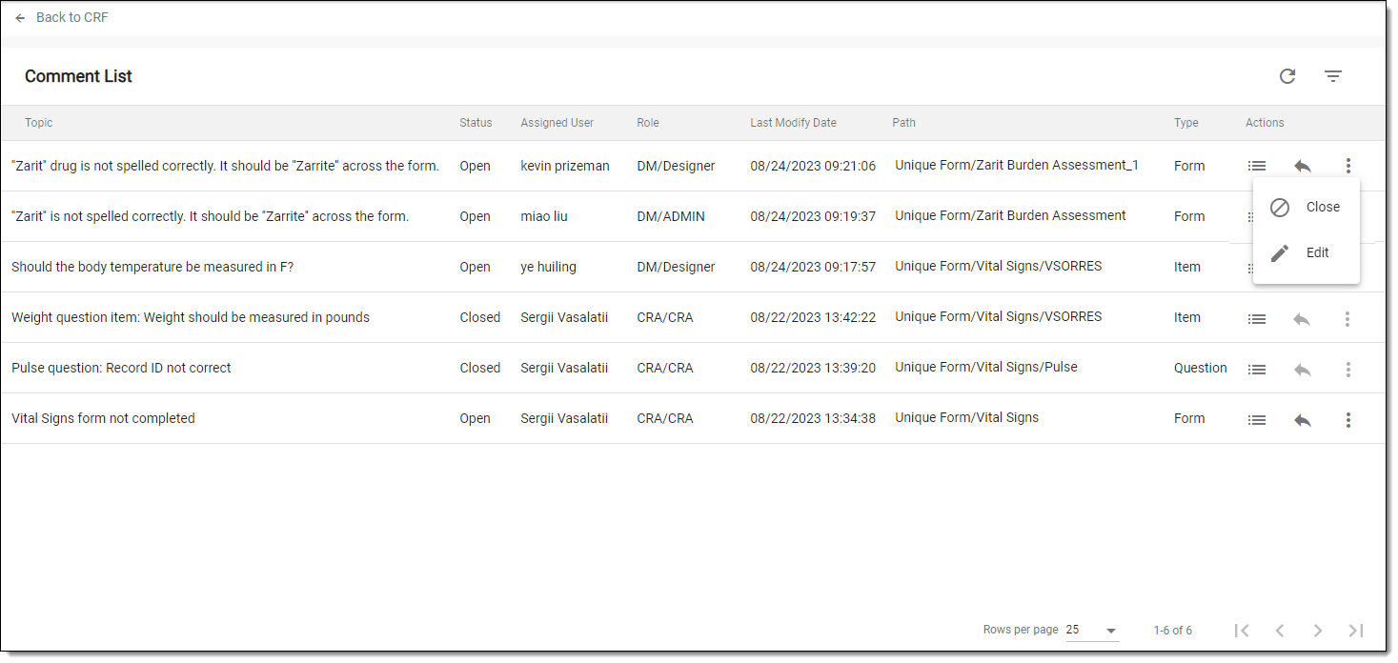Select 'Vital Signs form not completed' topic
This screenshot has height=663, width=1398.
(x=103, y=418)
